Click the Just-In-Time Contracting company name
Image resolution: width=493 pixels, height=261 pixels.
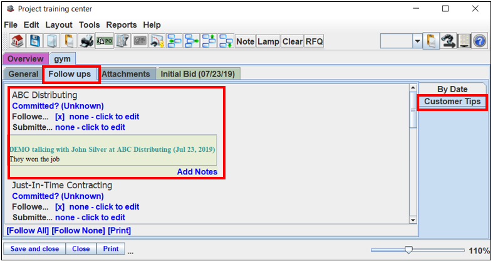pyautogui.click(x=62, y=185)
